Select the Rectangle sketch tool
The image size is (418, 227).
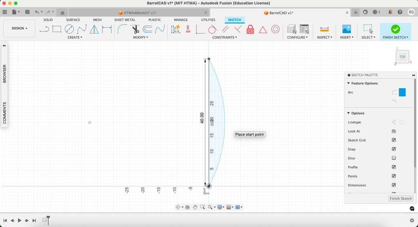click(57, 29)
